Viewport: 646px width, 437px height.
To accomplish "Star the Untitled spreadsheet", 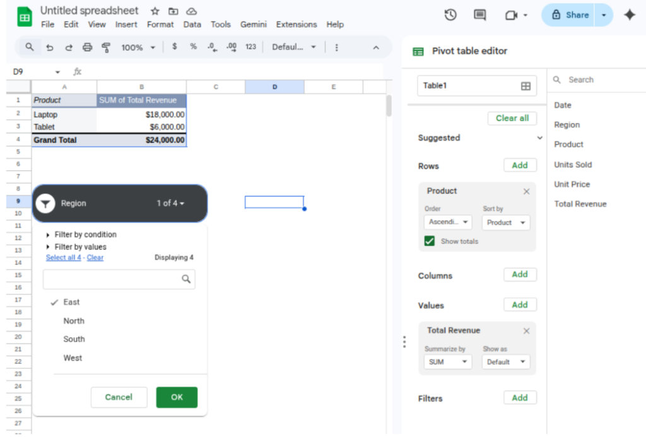I will point(155,11).
